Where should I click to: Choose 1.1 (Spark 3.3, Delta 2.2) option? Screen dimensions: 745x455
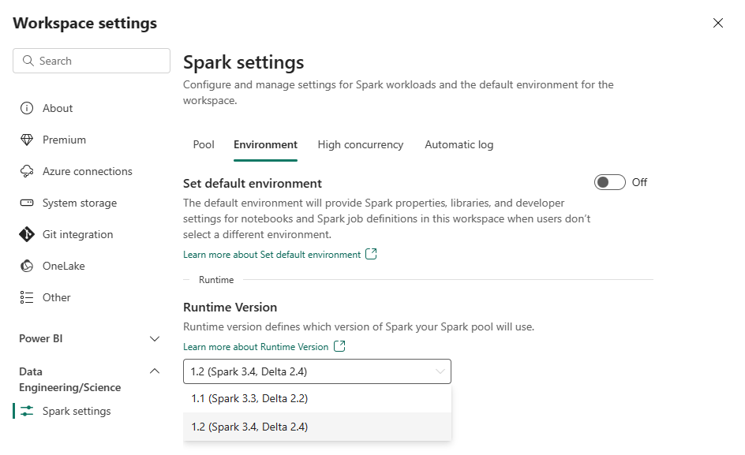click(x=249, y=398)
